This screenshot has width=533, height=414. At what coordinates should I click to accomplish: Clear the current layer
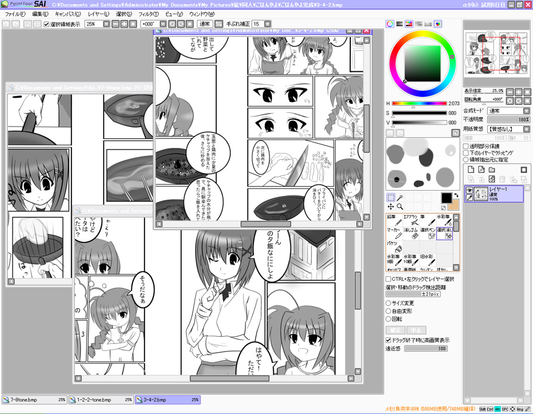(x=492, y=179)
